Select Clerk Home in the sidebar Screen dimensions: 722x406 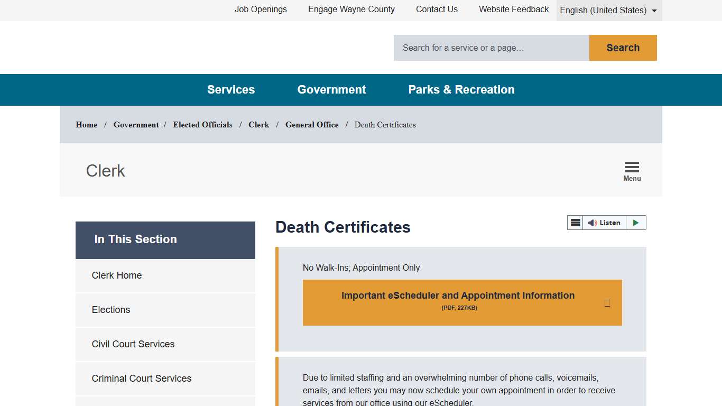[x=117, y=275]
